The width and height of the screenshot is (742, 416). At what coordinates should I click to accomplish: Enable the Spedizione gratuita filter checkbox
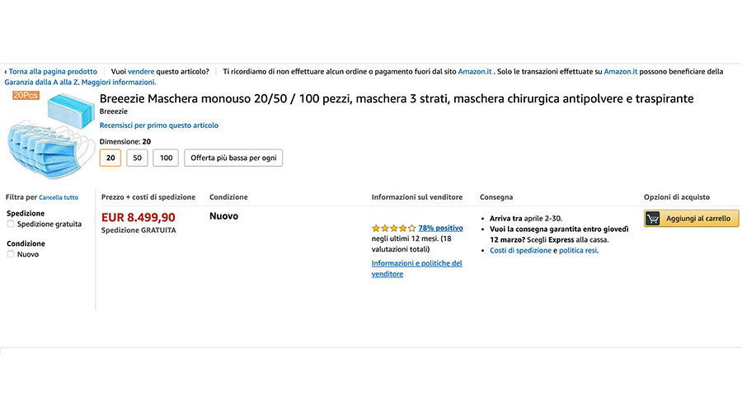pyautogui.click(x=11, y=225)
